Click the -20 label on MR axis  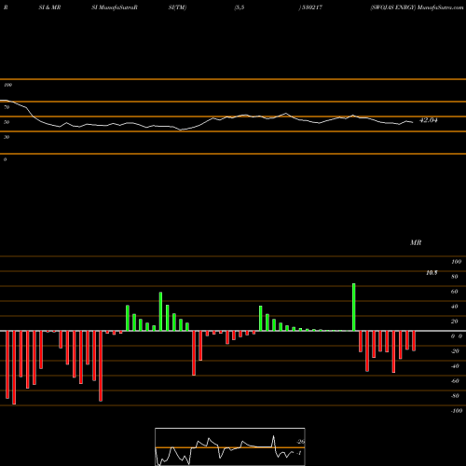pyautogui.click(x=455, y=351)
